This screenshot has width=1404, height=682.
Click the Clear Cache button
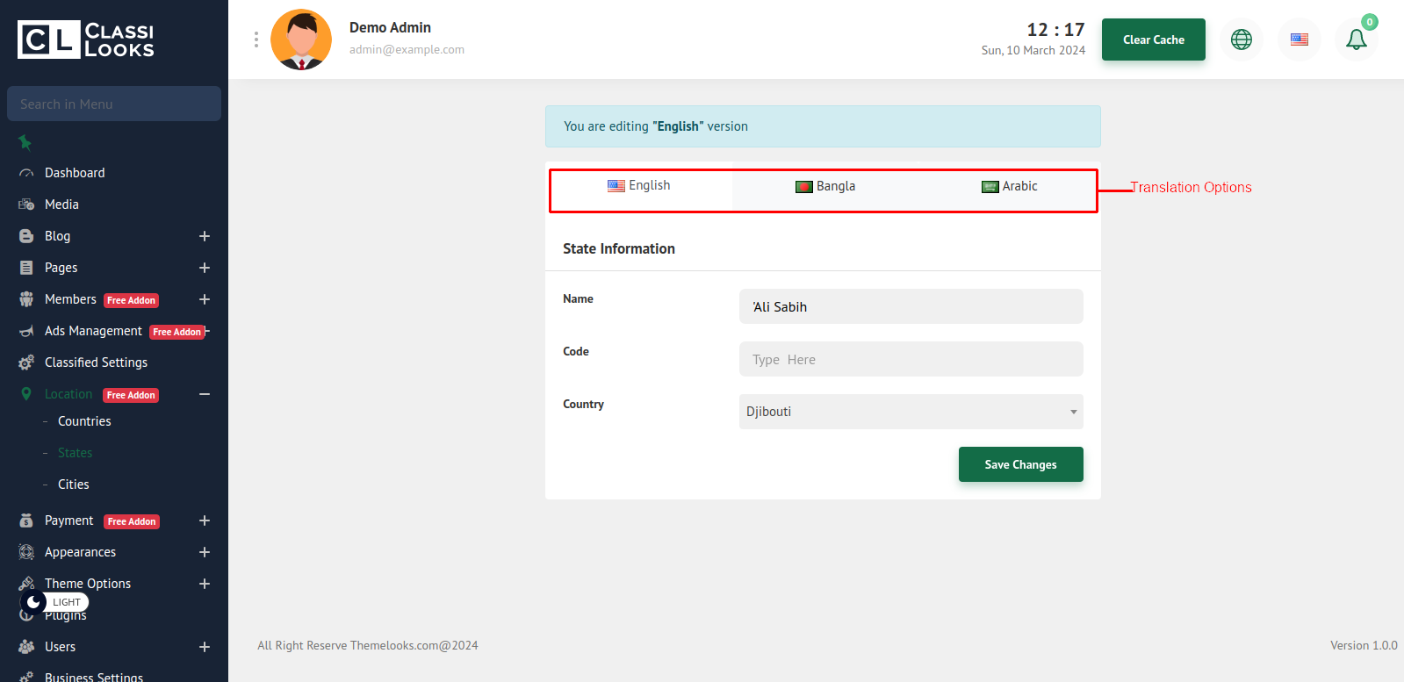pyautogui.click(x=1153, y=39)
